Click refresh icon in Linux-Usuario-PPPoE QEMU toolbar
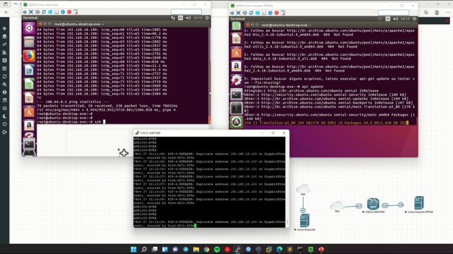The height and width of the screenshot is (254, 453). (251, 13)
